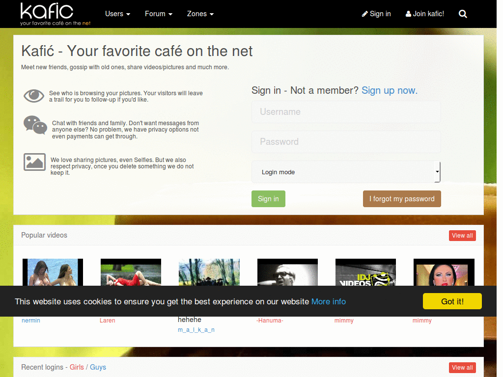Open the hehehe forest video thumbnail
Viewport: 503px width, 377px height.
[x=209, y=272]
